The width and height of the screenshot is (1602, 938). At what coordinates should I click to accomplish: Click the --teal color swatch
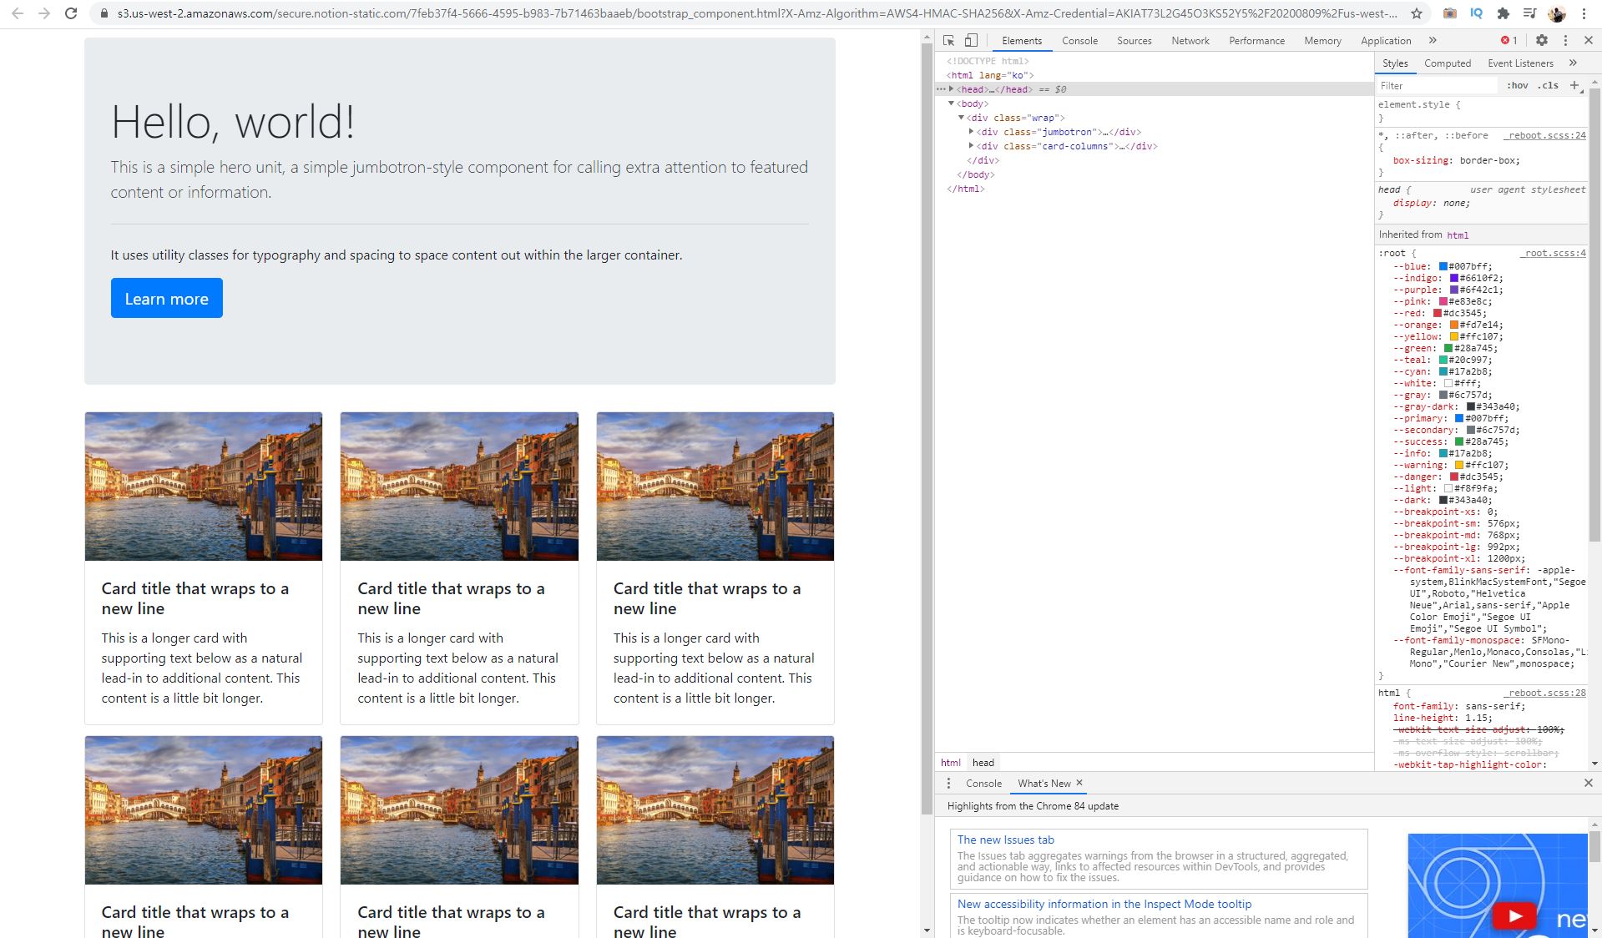(x=1443, y=360)
